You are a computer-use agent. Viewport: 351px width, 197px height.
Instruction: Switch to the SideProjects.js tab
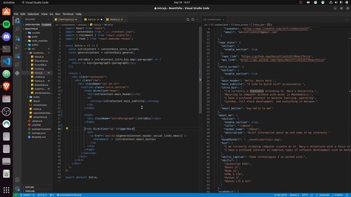click(x=67, y=20)
